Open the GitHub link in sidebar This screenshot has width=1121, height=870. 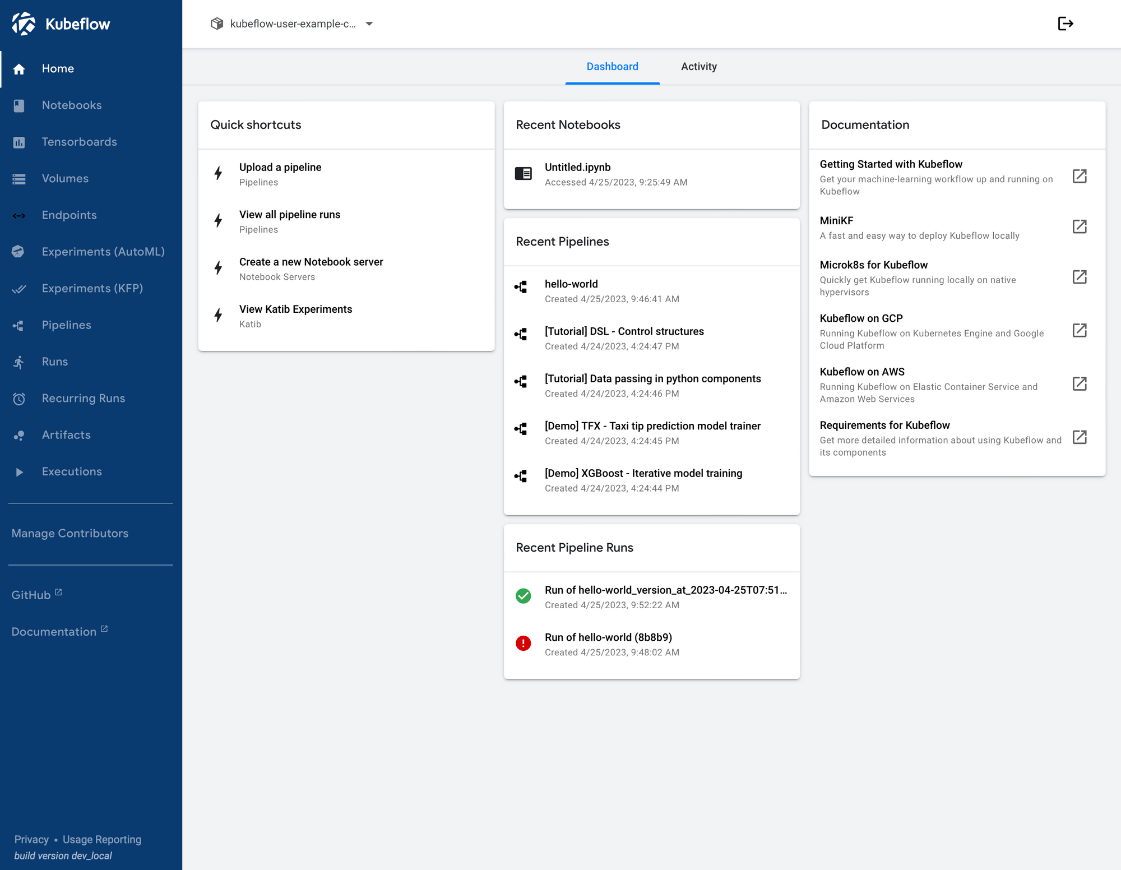click(36, 595)
